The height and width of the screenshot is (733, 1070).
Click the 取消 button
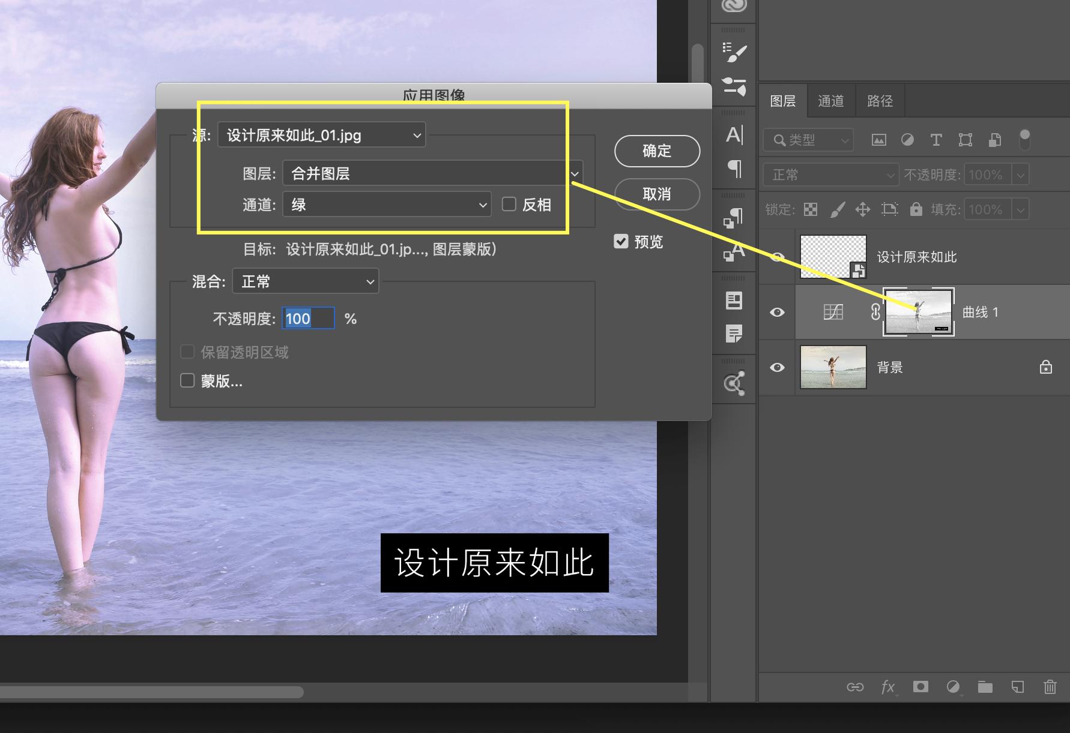pos(656,194)
